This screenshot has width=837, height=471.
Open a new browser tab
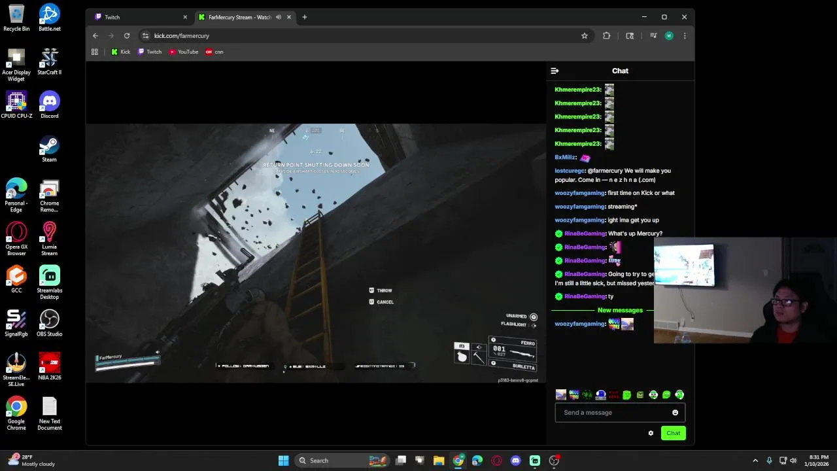click(x=304, y=17)
